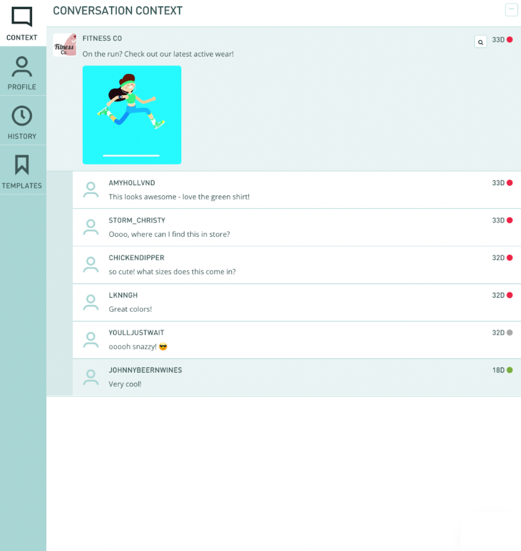521x551 pixels.
Task: Select the AMYHOLLVND username
Action: (x=132, y=183)
